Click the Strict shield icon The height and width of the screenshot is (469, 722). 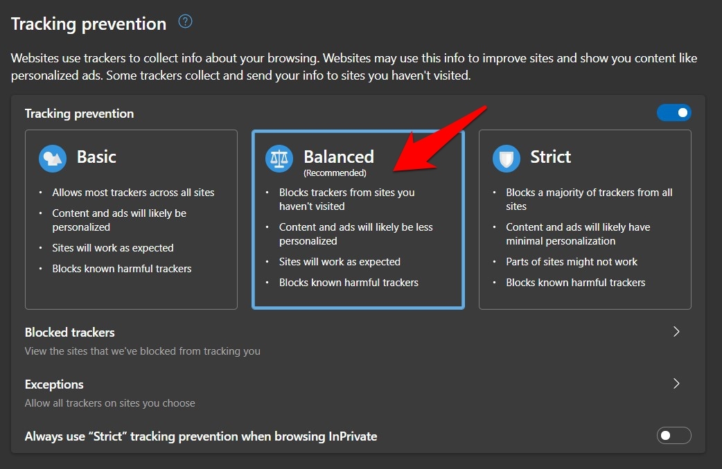[x=506, y=159]
